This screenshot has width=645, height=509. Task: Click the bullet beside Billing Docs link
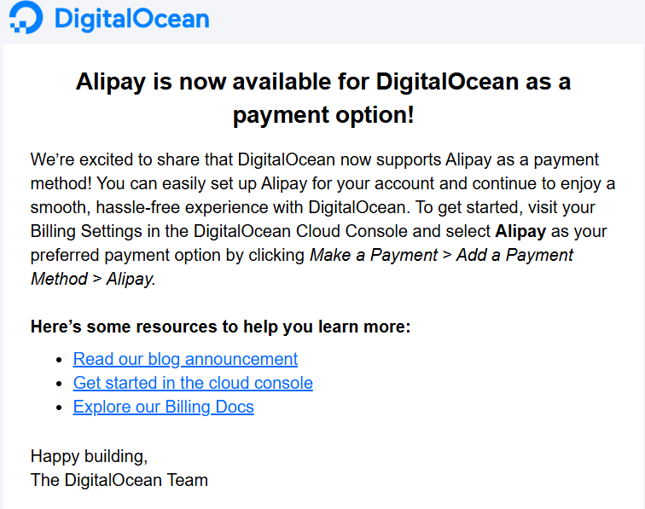tap(59, 408)
